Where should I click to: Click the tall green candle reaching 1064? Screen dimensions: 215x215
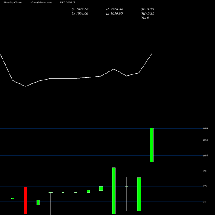coord(152,145)
